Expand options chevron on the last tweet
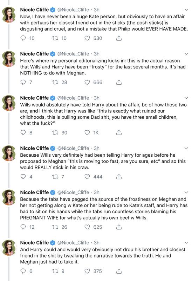 click(x=186, y=243)
